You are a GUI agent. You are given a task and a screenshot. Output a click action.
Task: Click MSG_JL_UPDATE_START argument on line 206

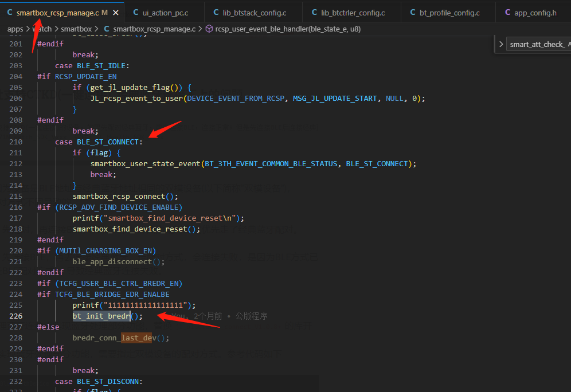tap(335, 99)
